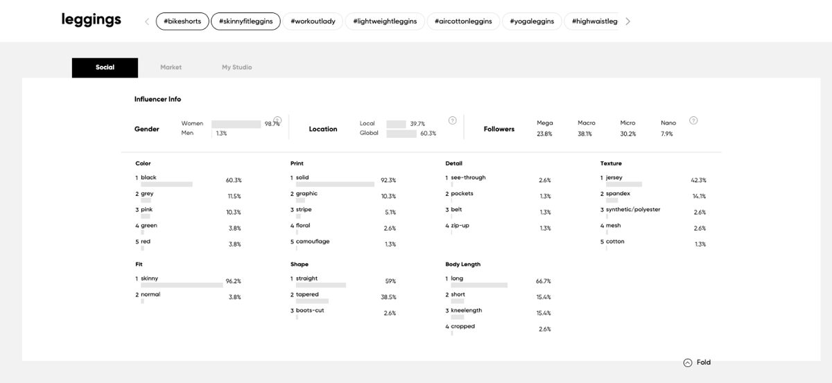Click the floral print row
Screen dimensions: 832x383
343,228
